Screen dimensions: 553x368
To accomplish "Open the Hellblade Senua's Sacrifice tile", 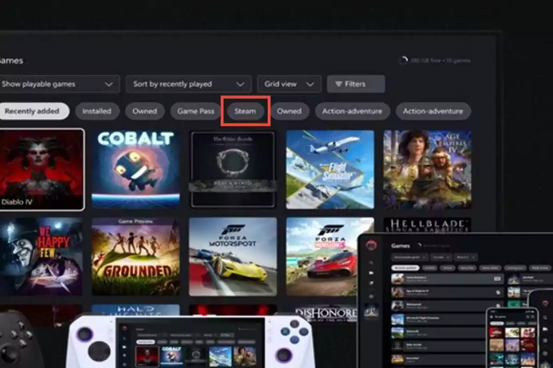I will (427, 225).
